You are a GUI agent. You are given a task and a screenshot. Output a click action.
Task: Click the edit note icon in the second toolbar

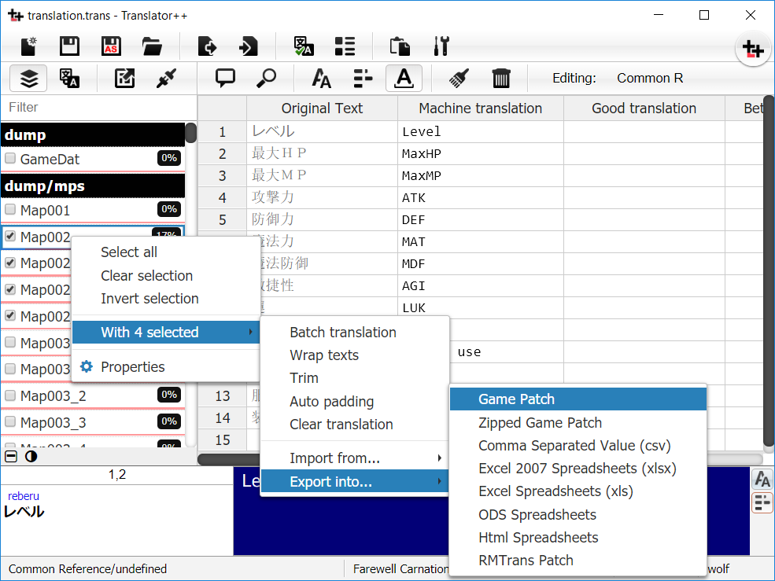124,79
